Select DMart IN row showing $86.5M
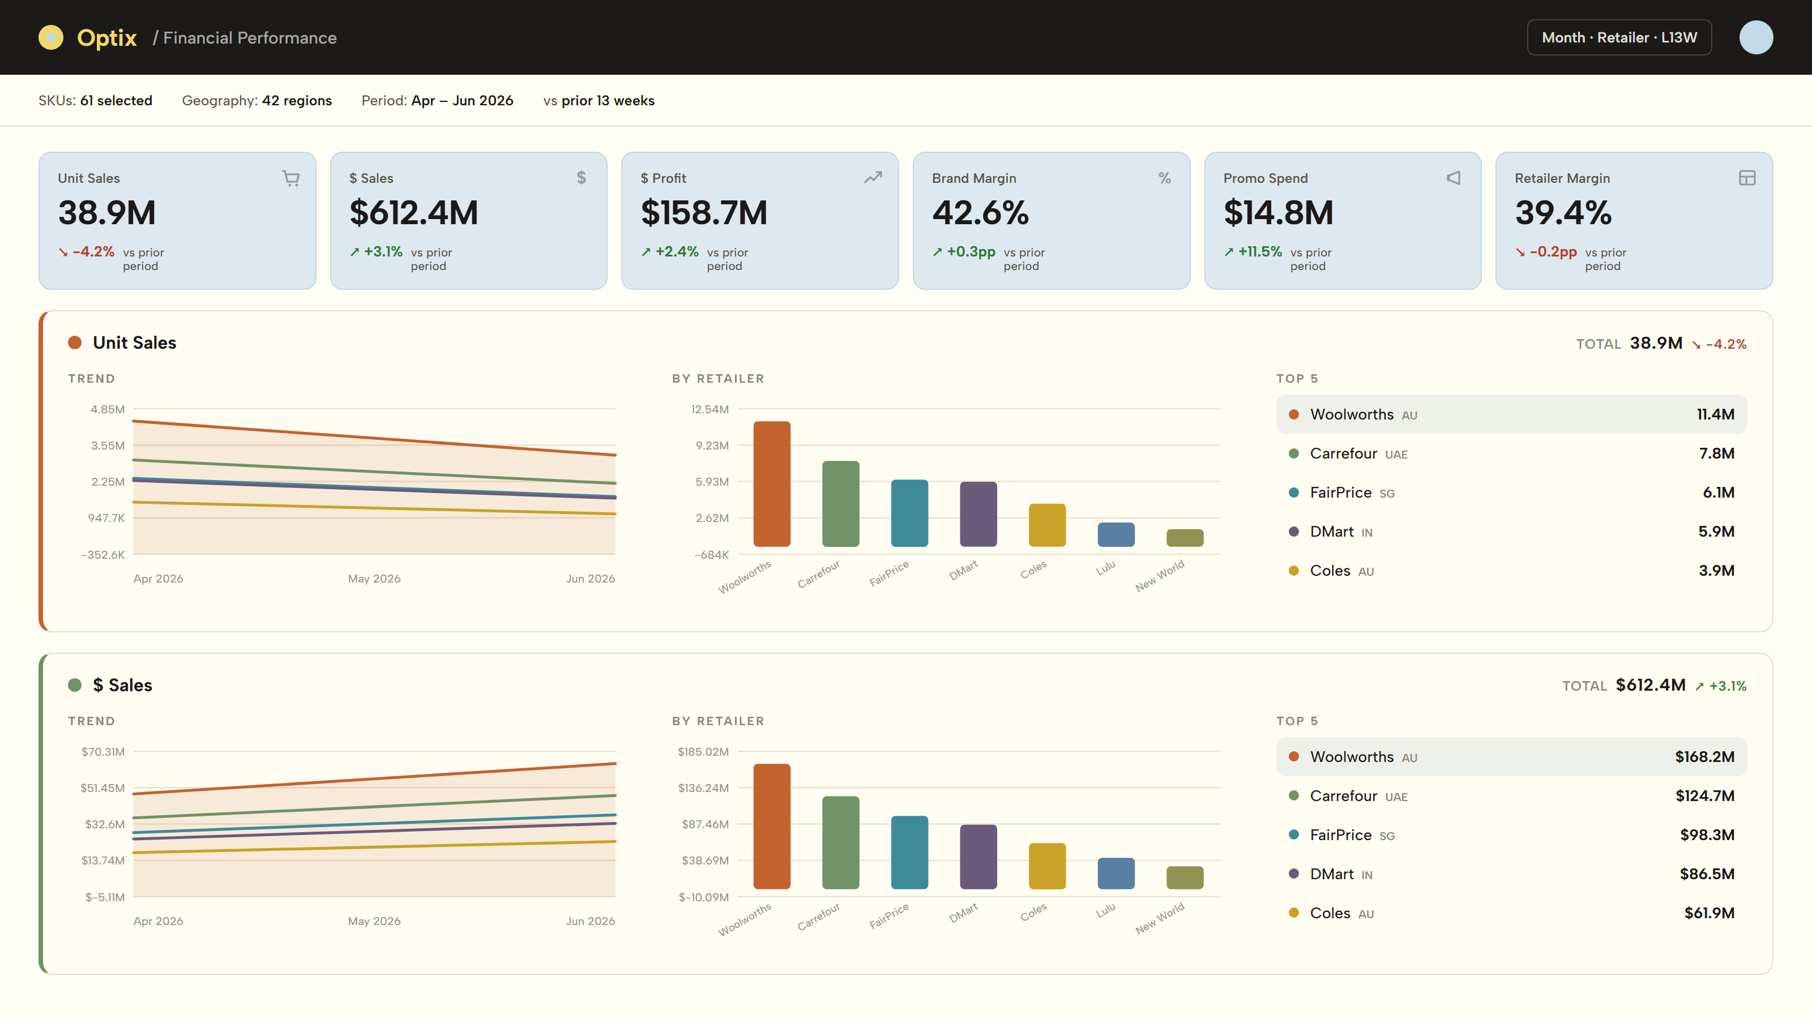Image resolution: width=1812 pixels, height=1019 pixels. pyautogui.click(x=1511, y=874)
